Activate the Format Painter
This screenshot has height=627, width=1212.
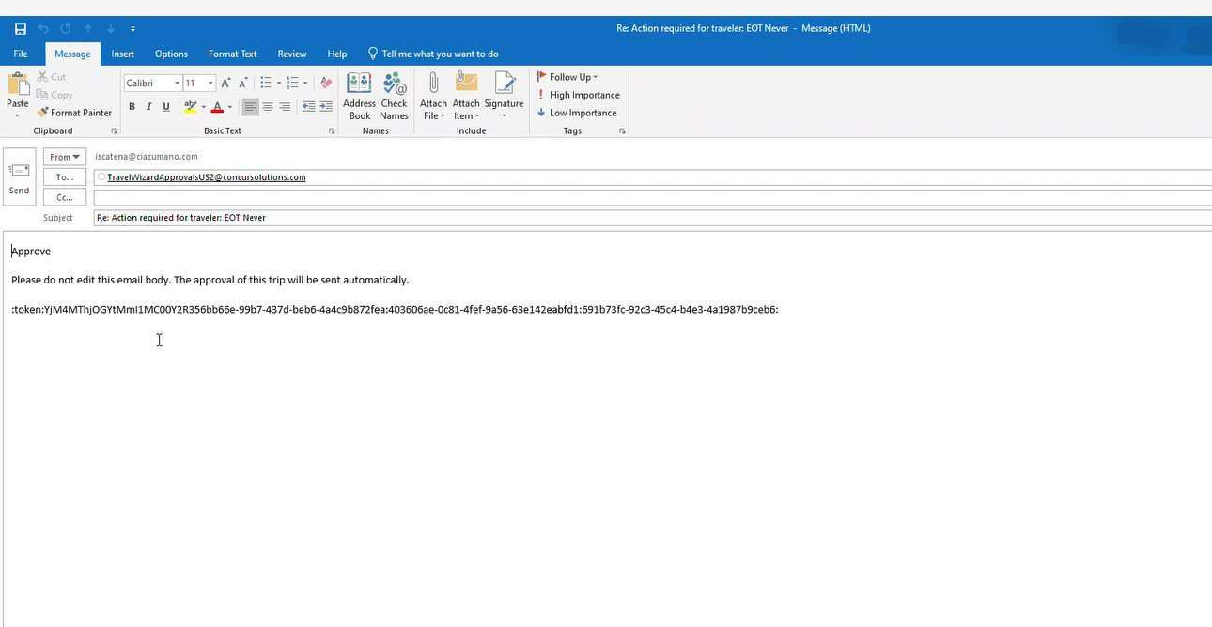point(74,113)
